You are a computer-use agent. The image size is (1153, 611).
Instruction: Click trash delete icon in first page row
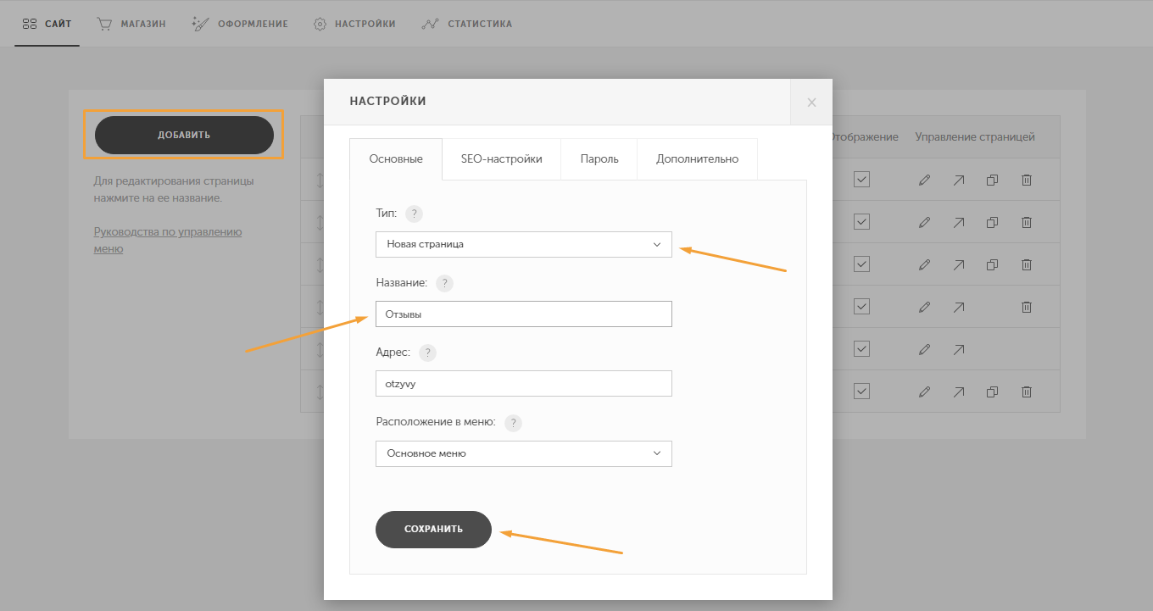coord(1026,180)
